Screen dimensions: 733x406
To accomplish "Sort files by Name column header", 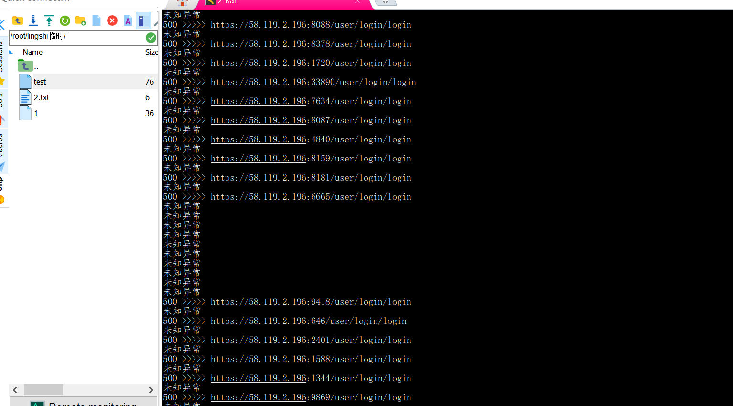I will pyautogui.click(x=32, y=52).
